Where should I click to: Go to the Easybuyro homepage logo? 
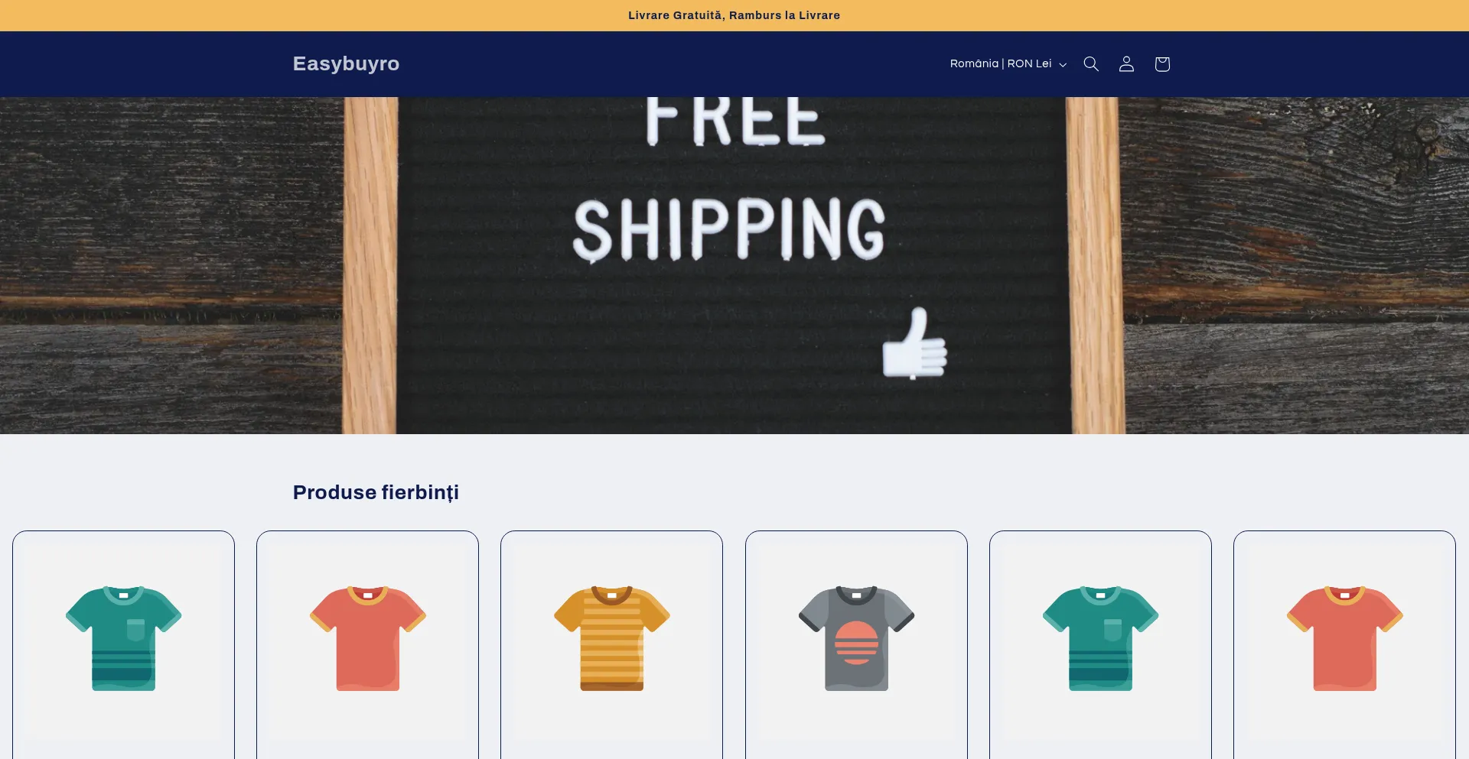point(346,63)
